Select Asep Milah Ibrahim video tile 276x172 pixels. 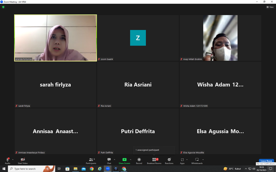tap(220, 38)
